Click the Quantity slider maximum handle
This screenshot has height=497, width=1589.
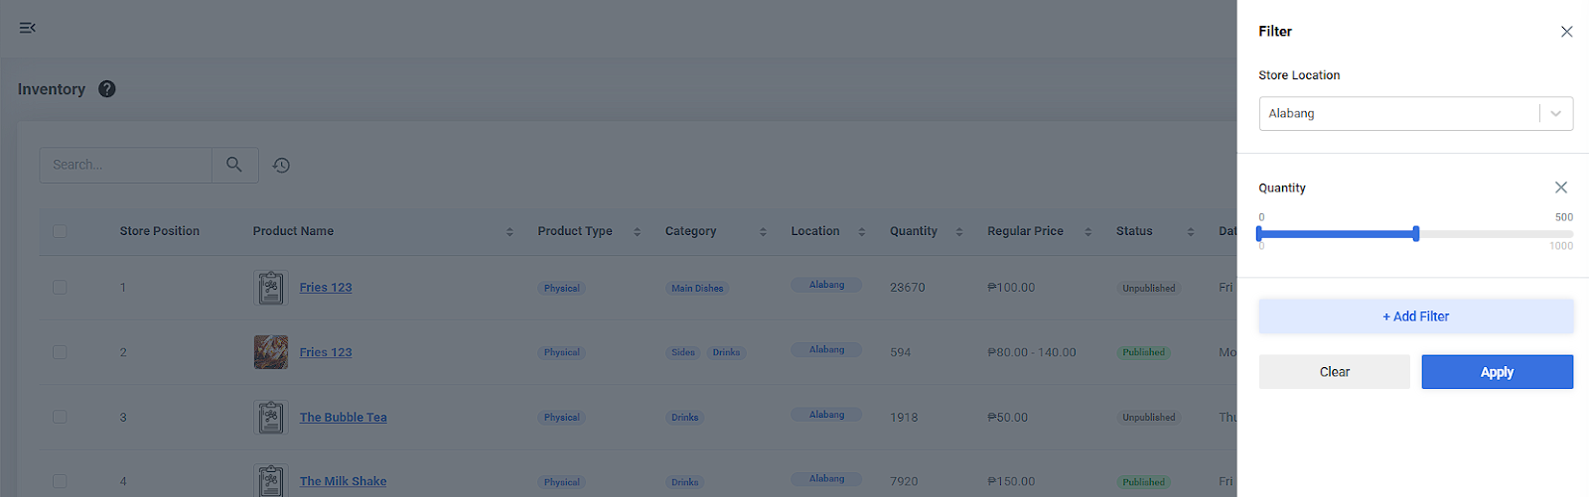(1416, 234)
